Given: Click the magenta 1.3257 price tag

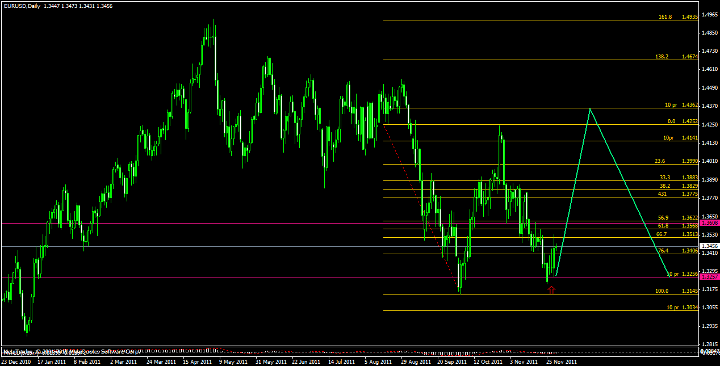Looking at the screenshot, I should (x=710, y=277).
